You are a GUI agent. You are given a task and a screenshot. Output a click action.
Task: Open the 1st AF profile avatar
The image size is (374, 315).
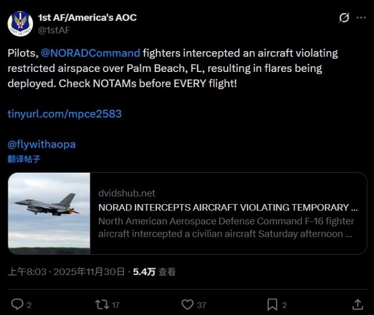point(20,24)
